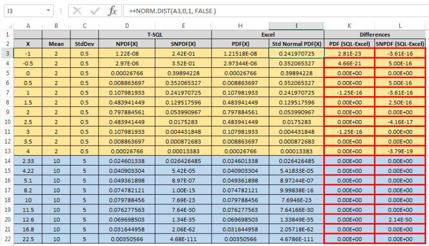Image resolution: width=429 pixels, height=246 pixels.
Task: Select column H header
Action: point(240,26)
